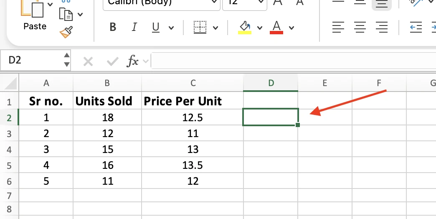The height and width of the screenshot is (219, 436).
Task: Click the 'Sr no.' header cell
Action: pos(46,101)
